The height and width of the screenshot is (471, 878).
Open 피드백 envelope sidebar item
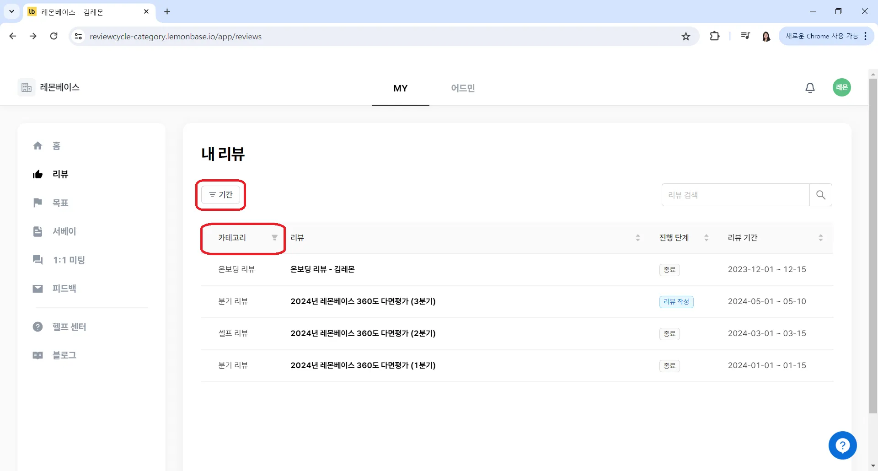[x=54, y=289]
